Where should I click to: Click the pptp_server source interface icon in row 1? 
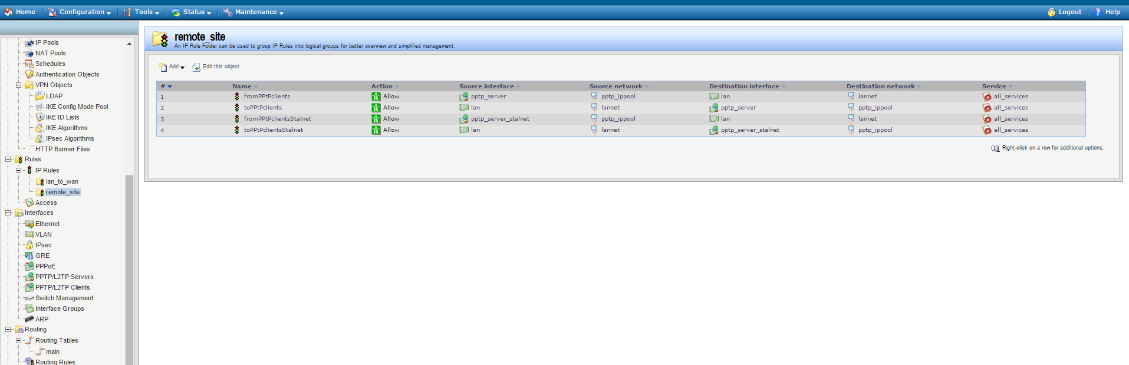coord(464,97)
